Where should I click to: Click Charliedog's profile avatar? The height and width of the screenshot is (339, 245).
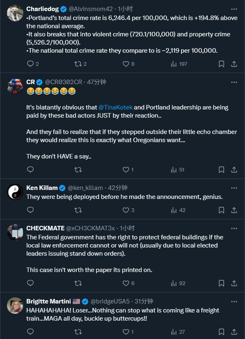pyautogui.click(x=15, y=13)
